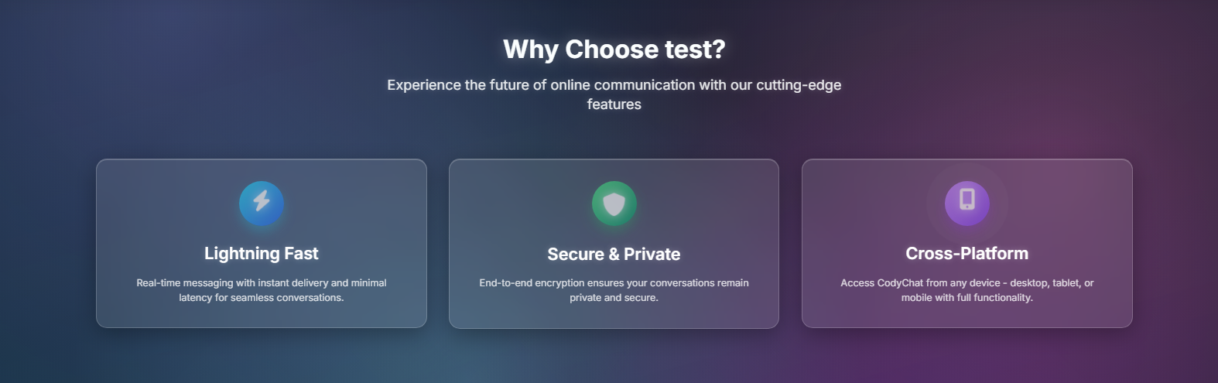Click the purple mobile phone icon
Viewport: 1218px width, 383px height.
[967, 203]
